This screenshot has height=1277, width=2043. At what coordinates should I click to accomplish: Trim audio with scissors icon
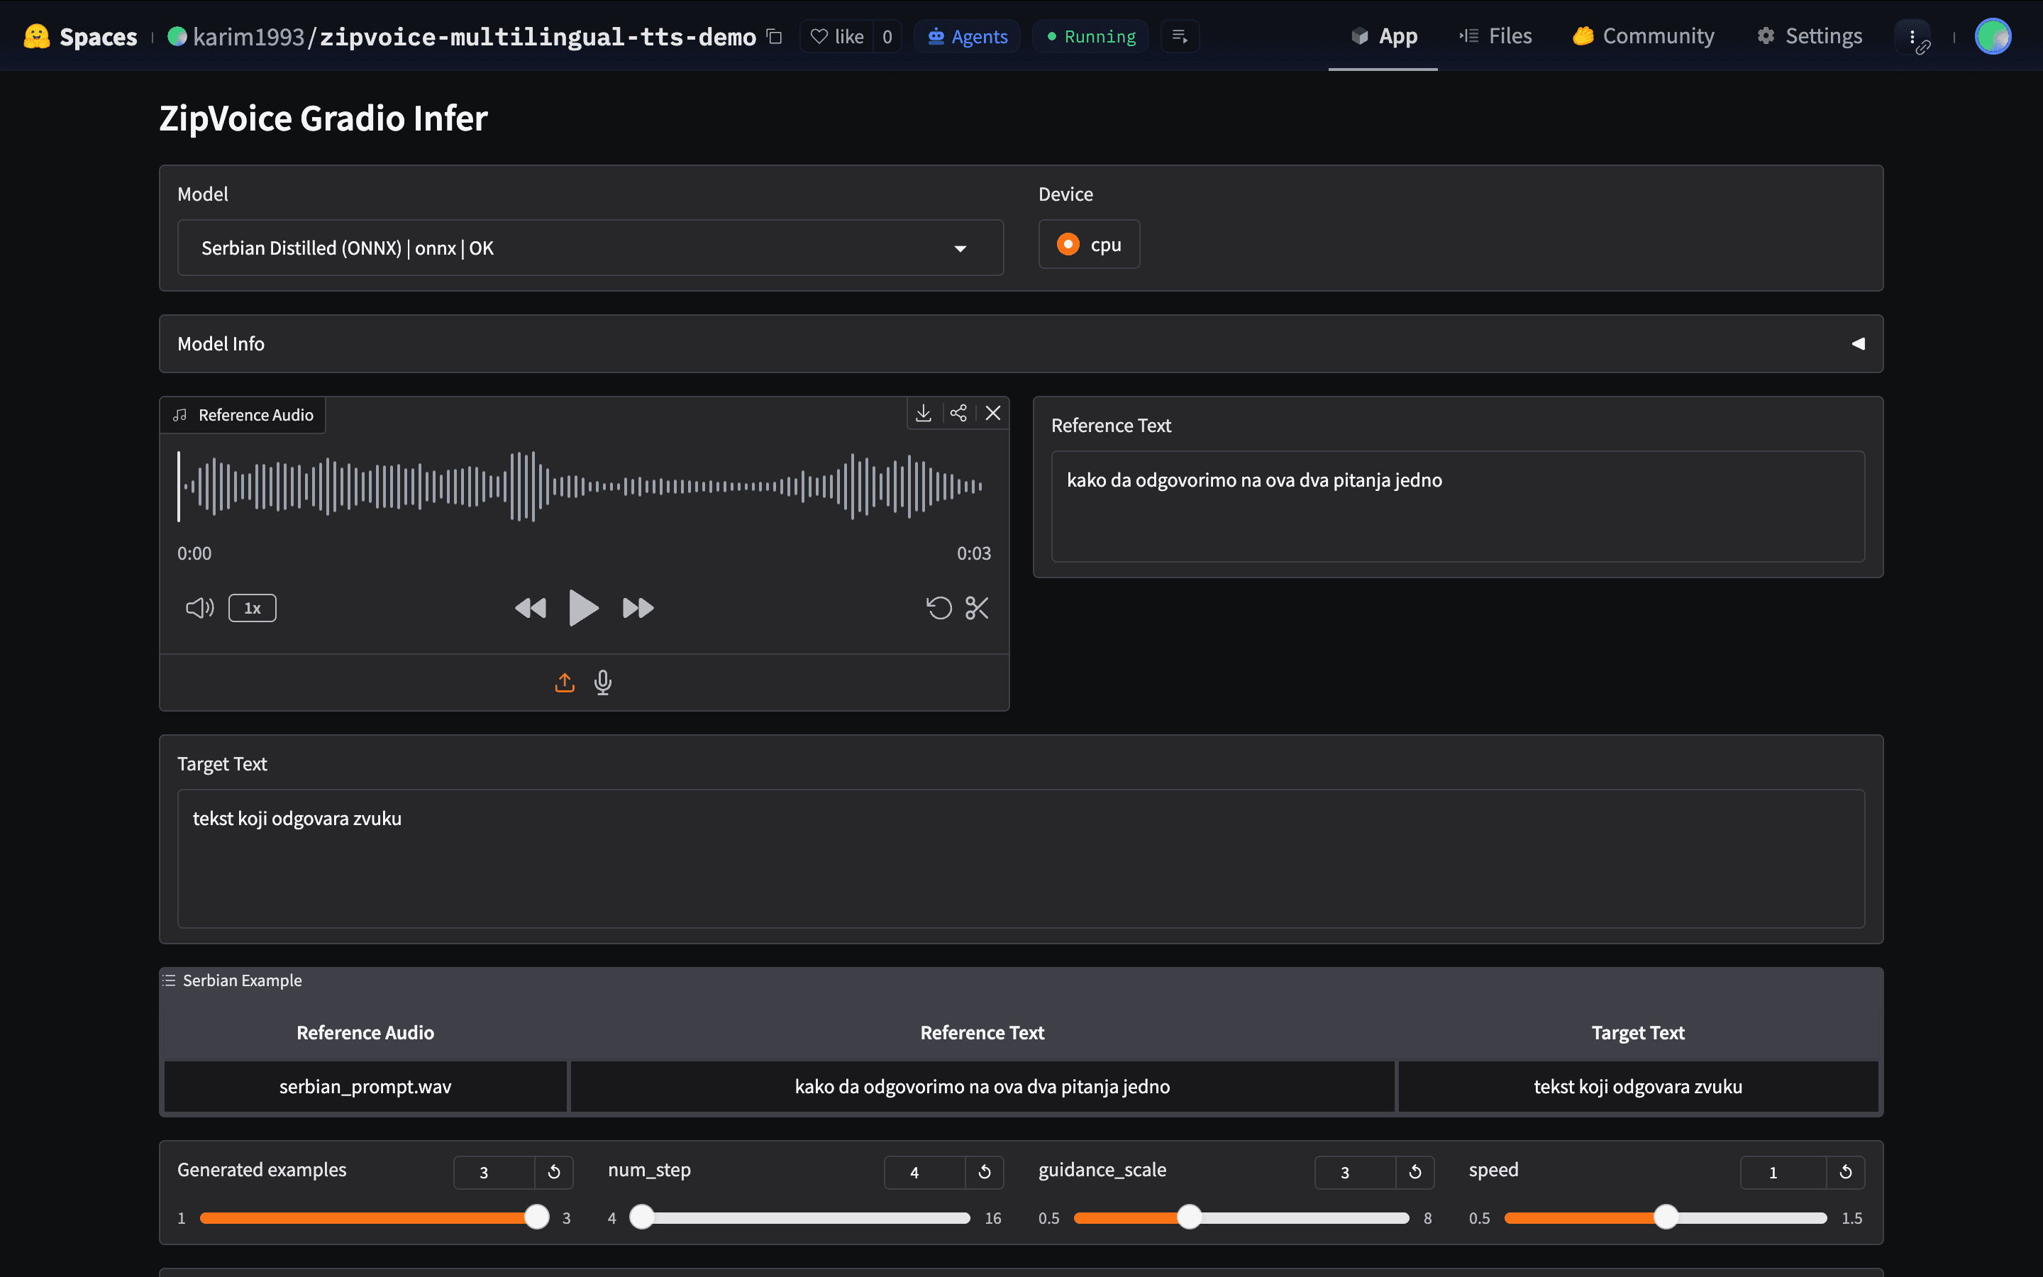(x=977, y=608)
